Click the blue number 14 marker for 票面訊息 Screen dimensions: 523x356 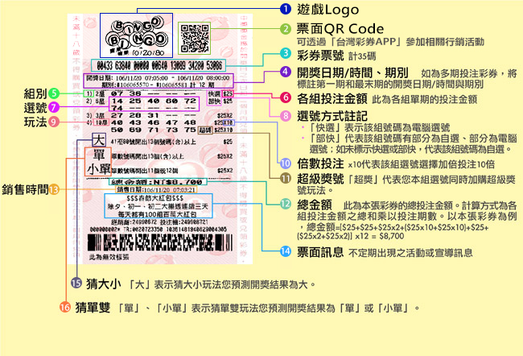coord(285,251)
